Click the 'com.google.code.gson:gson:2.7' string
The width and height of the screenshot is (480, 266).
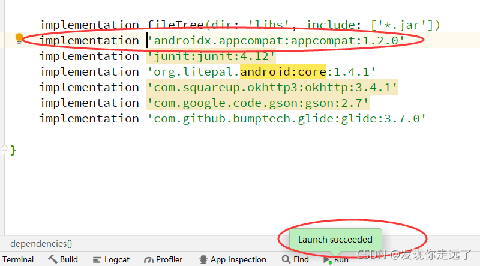(258, 103)
